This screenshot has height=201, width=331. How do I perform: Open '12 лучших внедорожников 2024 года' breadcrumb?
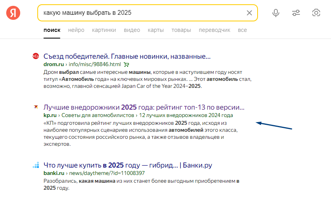pyautogui.click(x=186, y=115)
